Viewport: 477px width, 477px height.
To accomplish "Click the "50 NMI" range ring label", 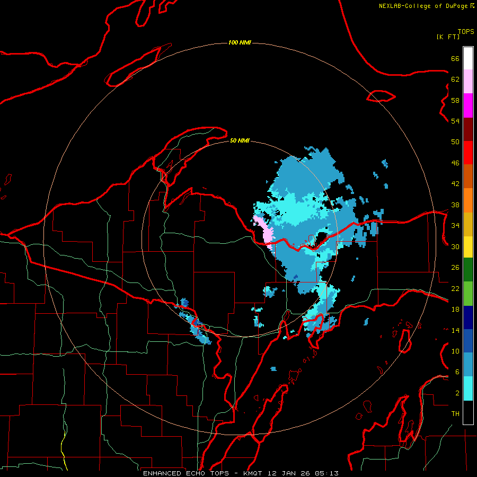I will click(240, 140).
